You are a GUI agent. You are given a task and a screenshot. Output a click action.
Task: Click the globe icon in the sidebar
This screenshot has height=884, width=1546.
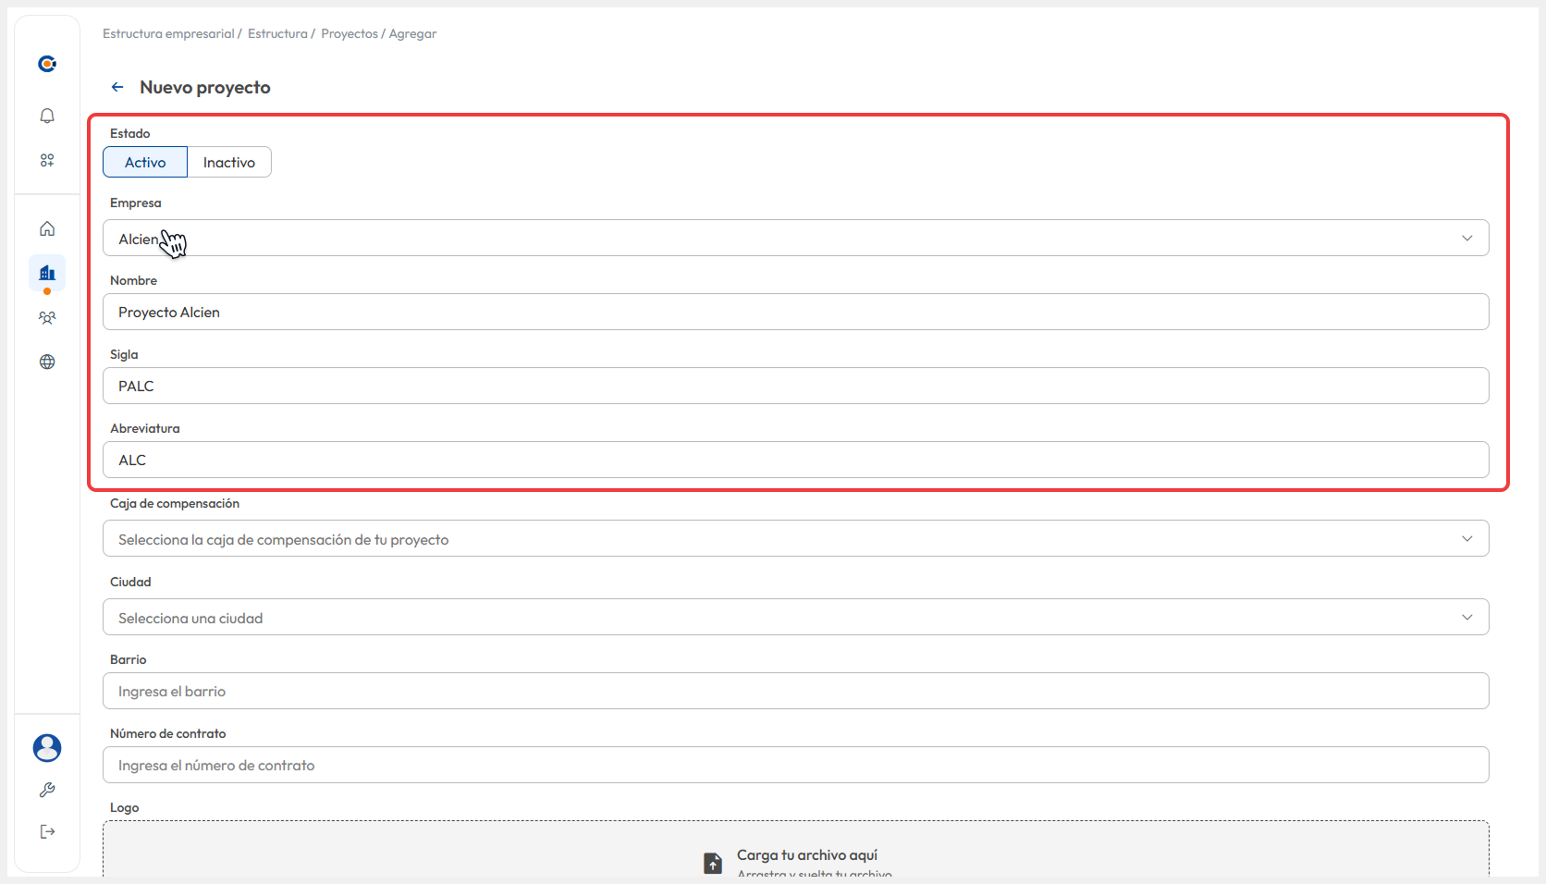47,362
